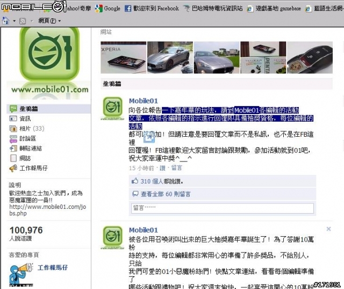Open the 歡迎來到 Facebook bookmark

point(152,9)
